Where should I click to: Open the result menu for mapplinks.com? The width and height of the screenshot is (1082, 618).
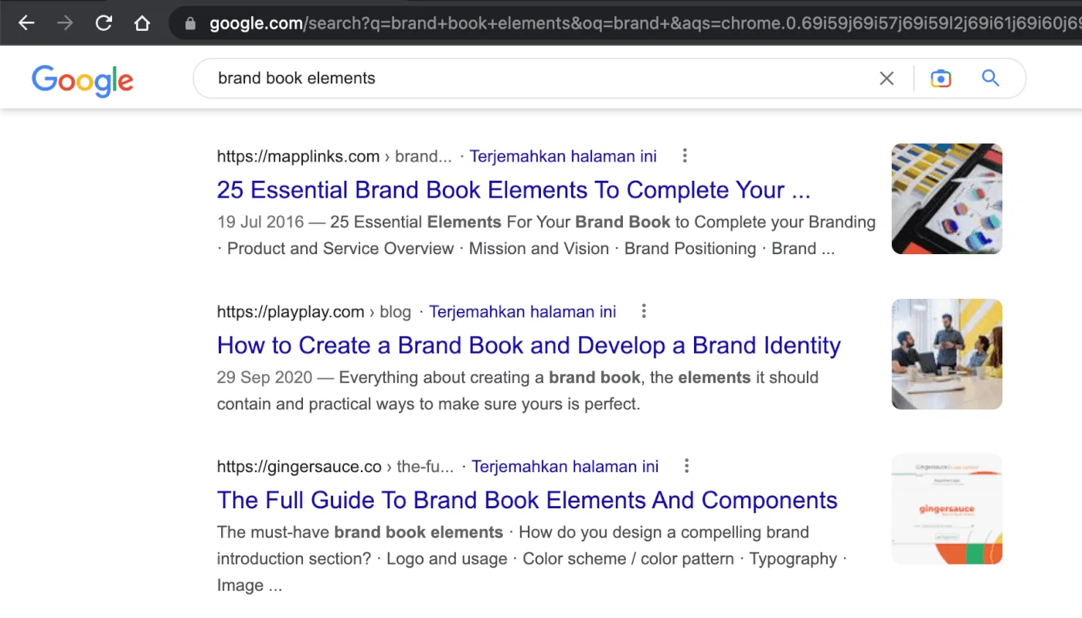point(684,155)
